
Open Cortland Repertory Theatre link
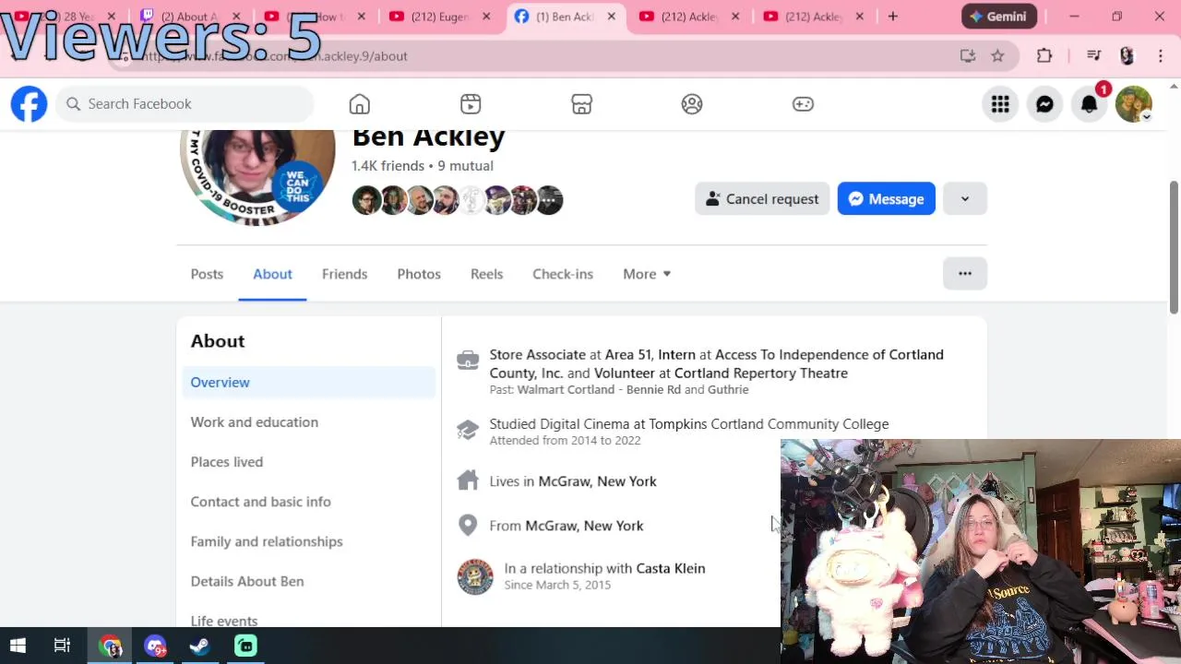click(760, 373)
